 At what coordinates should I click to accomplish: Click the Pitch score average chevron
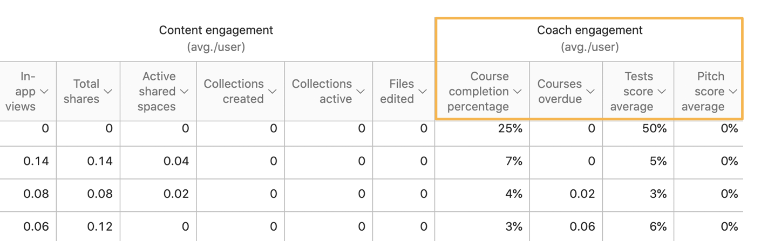click(x=733, y=92)
